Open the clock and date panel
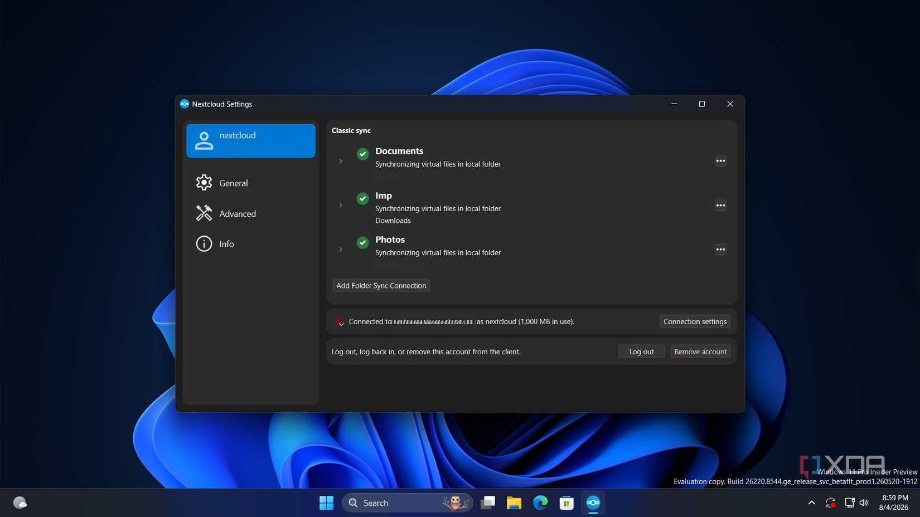Image resolution: width=920 pixels, height=517 pixels. (894, 503)
